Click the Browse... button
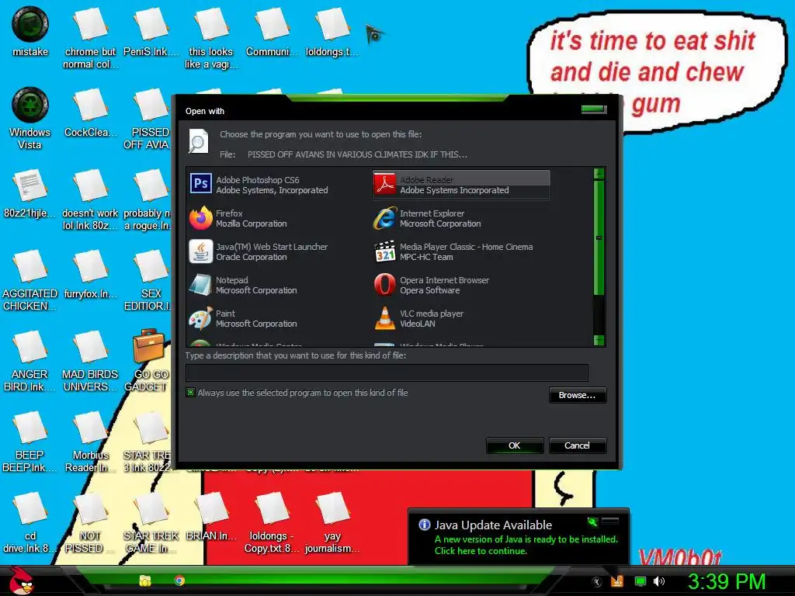The width and height of the screenshot is (795, 596). [578, 395]
